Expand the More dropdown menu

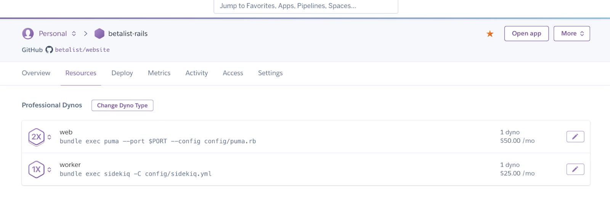pyautogui.click(x=571, y=33)
